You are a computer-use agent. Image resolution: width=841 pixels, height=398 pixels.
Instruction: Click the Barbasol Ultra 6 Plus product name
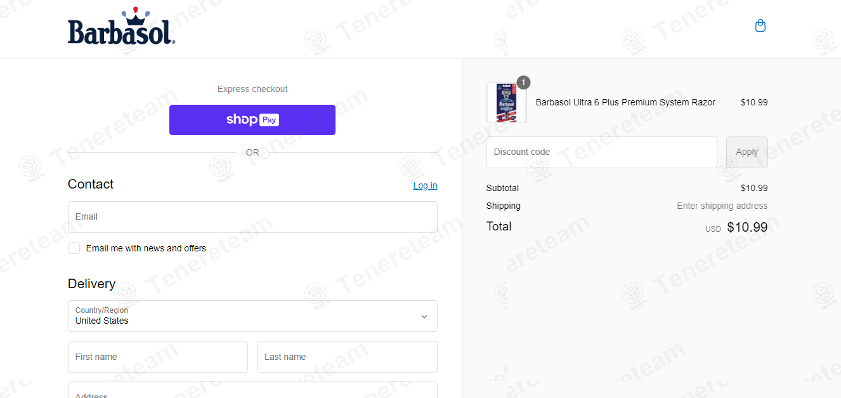click(625, 102)
